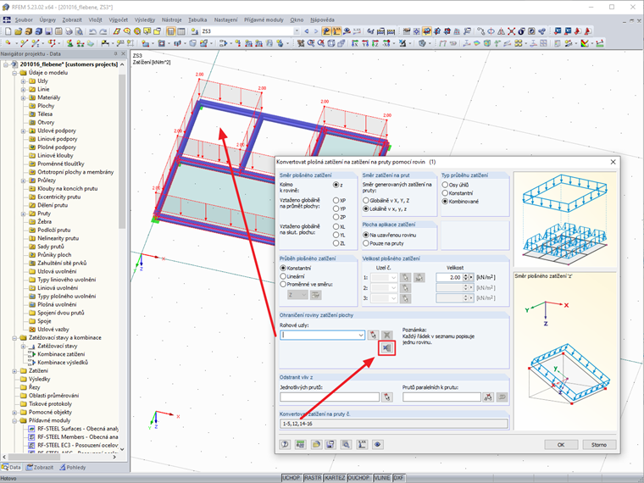644x483 pixels.
Task: Select the Konstantní load distribution type radio
Action: 445,193
